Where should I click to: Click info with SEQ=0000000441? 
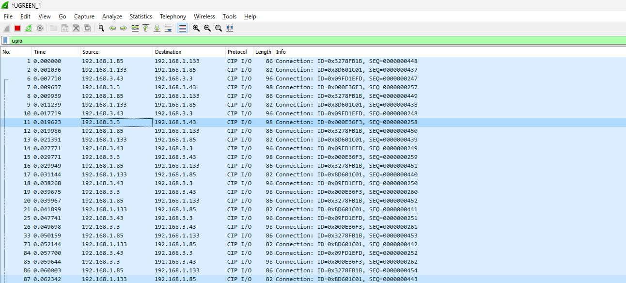[346, 209]
